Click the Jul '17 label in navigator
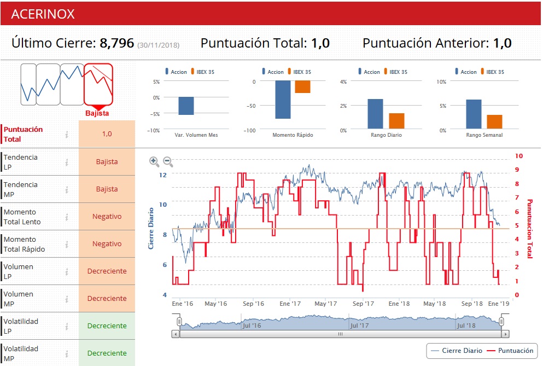This screenshot has width=543, height=366. point(359,326)
